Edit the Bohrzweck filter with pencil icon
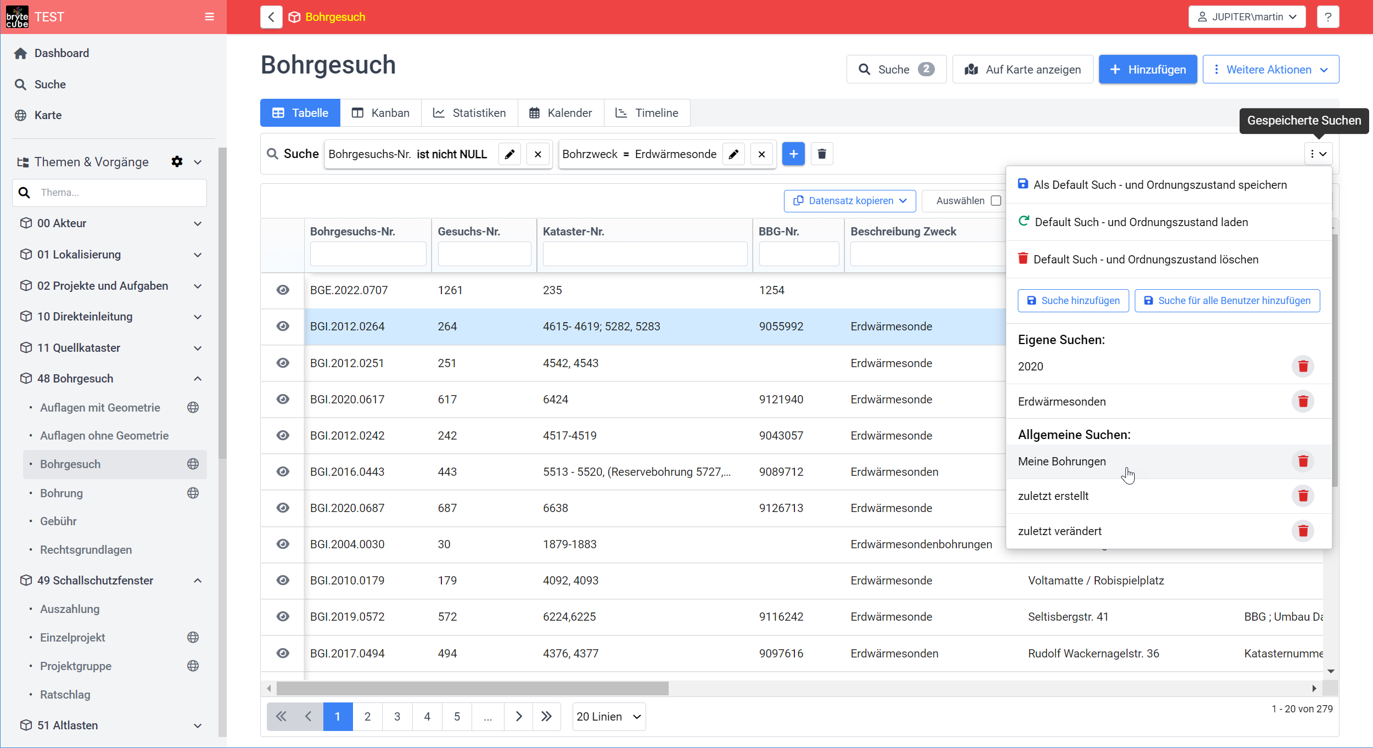This screenshot has width=1373, height=748. (x=733, y=154)
